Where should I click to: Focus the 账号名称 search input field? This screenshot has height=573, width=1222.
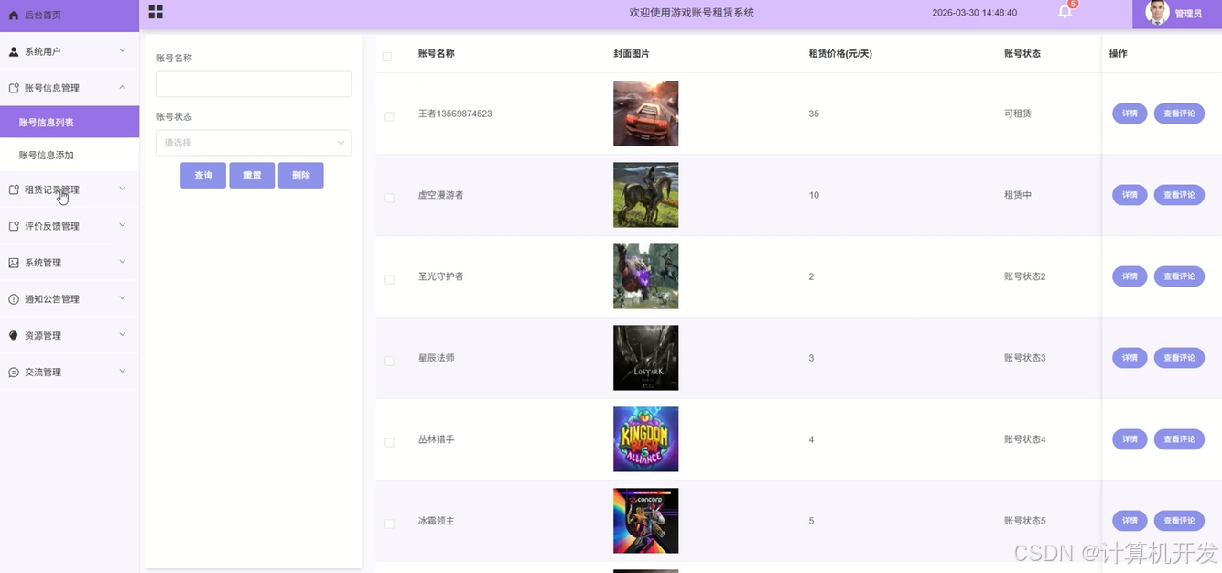coord(254,84)
